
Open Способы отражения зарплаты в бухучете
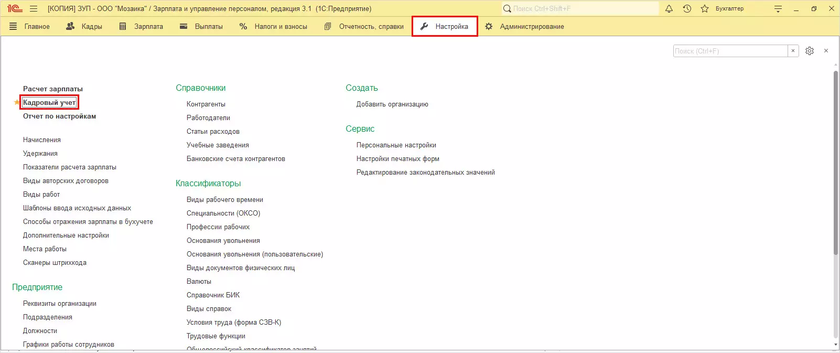(x=88, y=221)
